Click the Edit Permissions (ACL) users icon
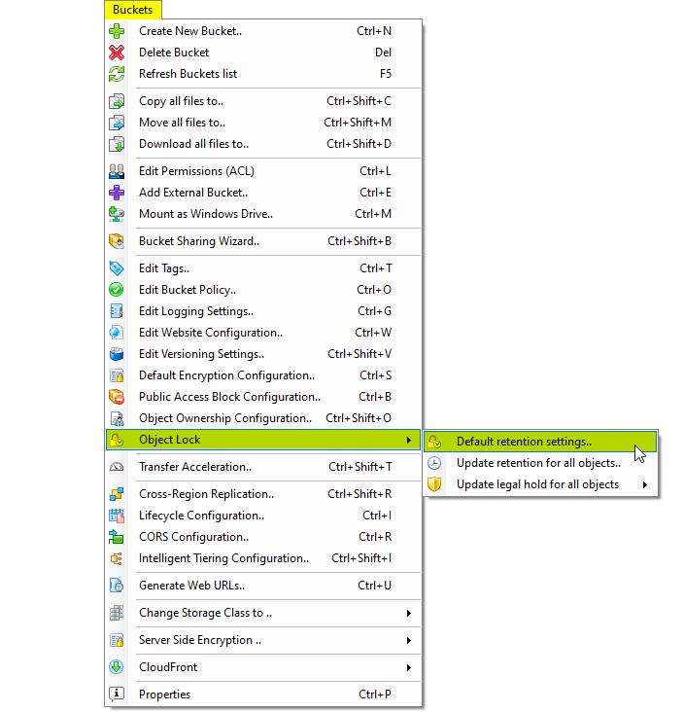Image resolution: width=684 pixels, height=712 pixels. (117, 171)
